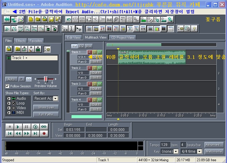Open Track 3 In 1 input selector

96,94
